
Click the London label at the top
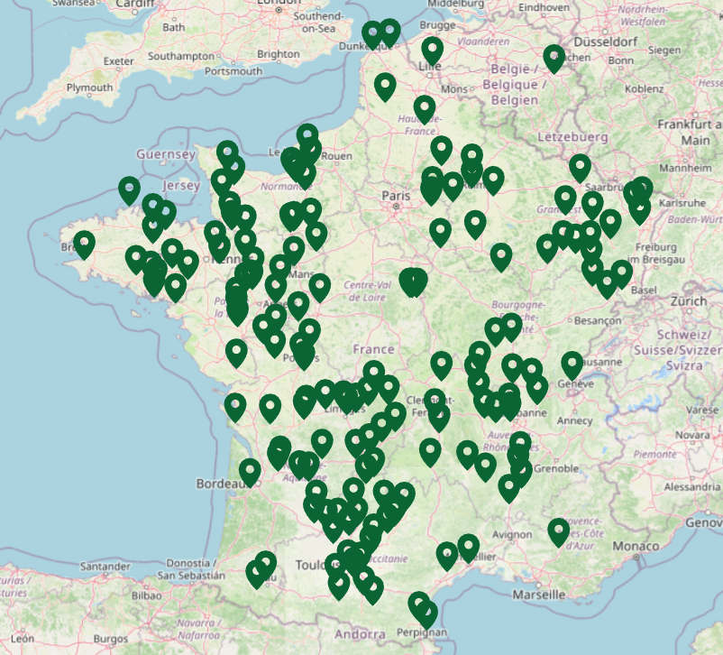tap(271, 3)
